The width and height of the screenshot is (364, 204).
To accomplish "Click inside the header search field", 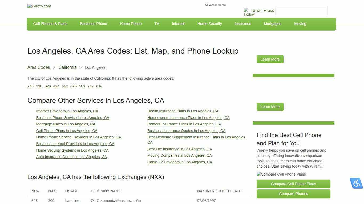I will tap(301, 11).
